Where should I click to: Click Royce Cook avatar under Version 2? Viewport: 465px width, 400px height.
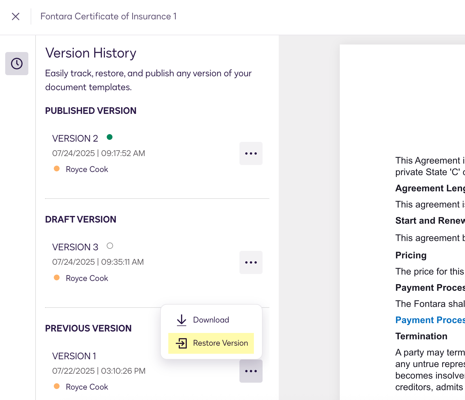point(57,169)
